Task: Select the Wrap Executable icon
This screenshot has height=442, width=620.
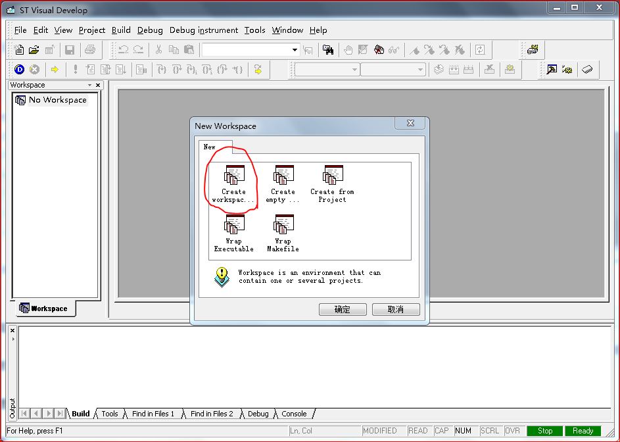Action: pyautogui.click(x=233, y=233)
